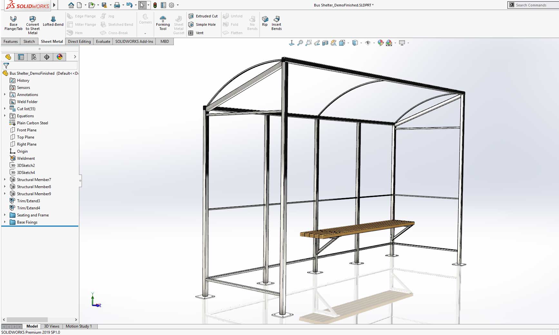Expand the Cut list(55) folder
The image size is (559, 335).
pyautogui.click(x=4, y=109)
